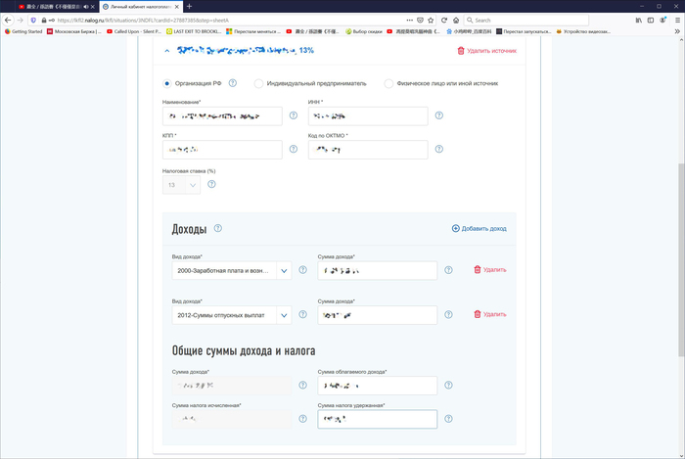Screen dimensions: 685x459
Task: Click the Код по ОКТМО input field
Action: 368,150
